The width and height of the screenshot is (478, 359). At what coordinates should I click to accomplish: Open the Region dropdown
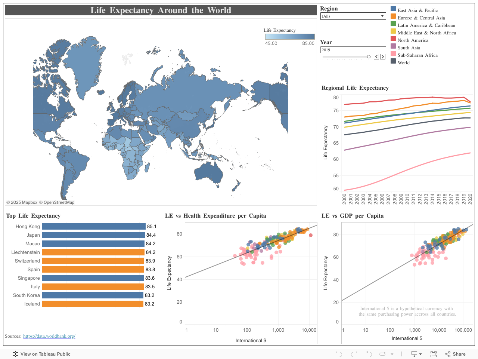353,16
